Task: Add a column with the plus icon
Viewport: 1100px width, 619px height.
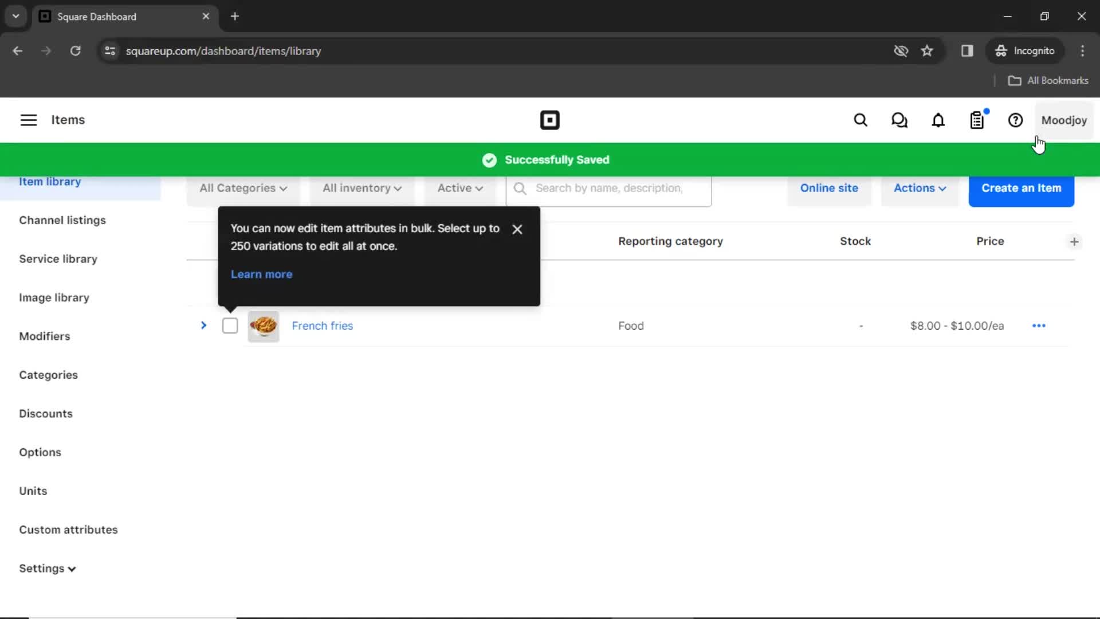Action: click(1074, 242)
